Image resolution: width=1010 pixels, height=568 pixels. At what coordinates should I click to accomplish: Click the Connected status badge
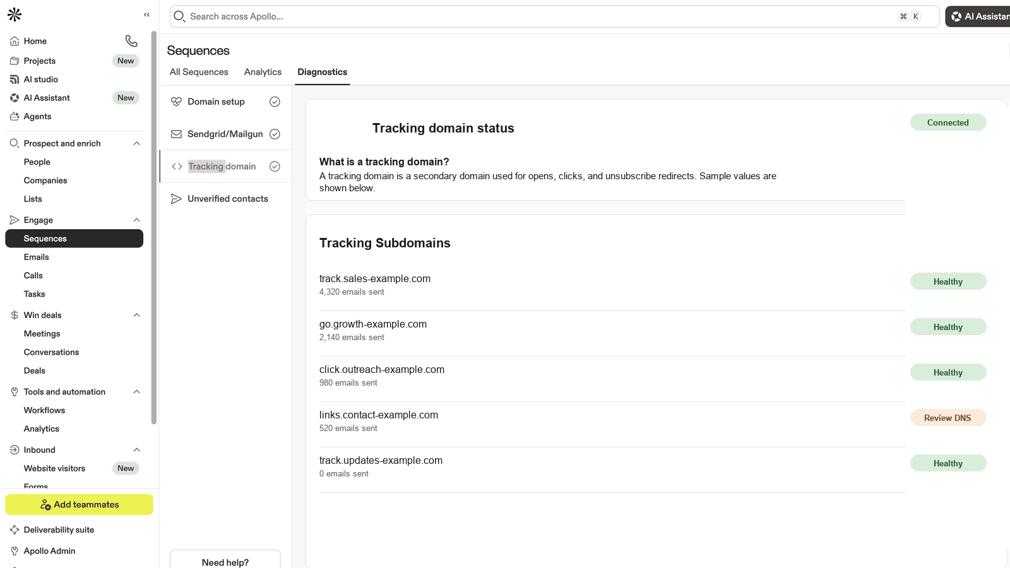pyautogui.click(x=948, y=122)
